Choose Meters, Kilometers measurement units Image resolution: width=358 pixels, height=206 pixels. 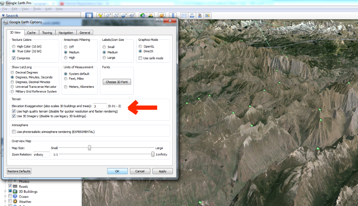click(x=66, y=87)
